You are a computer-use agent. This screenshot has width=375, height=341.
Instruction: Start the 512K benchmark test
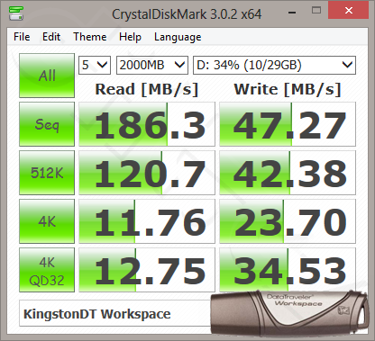pos(47,173)
